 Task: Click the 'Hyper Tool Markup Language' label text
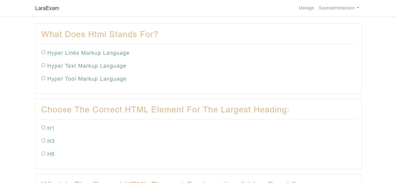pyautogui.click(x=87, y=79)
